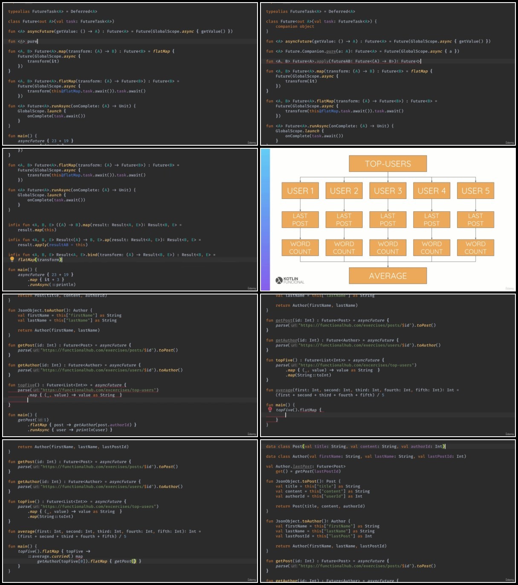Select the TOP-USERS box in the diagram
Viewport: 518px width, 585px height.
pos(388,164)
